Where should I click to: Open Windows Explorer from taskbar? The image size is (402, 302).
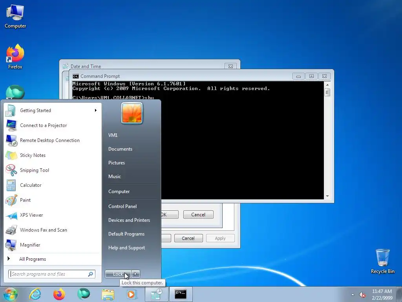click(x=108, y=294)
